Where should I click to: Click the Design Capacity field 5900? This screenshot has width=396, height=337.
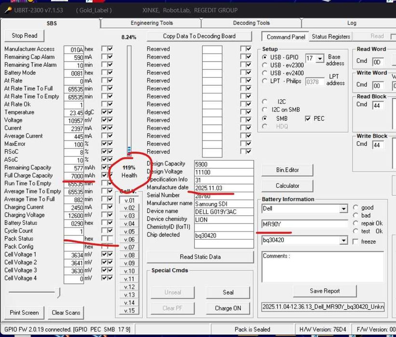pyautogui.click(x=224, y=164)
